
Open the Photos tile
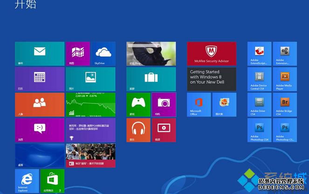pos(91,79)
